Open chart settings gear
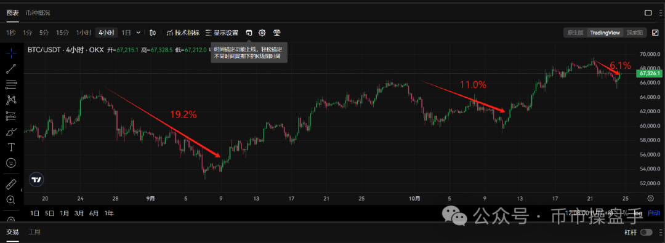This screenshot has height=243, width=665. 262,33
